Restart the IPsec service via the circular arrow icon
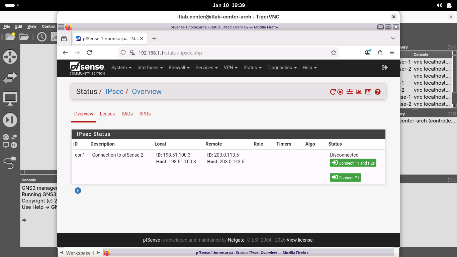The image size is (457, 257). coord(333,92)
